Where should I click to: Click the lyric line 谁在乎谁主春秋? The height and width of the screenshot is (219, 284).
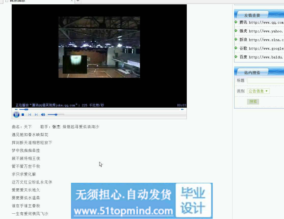(26, 206)
